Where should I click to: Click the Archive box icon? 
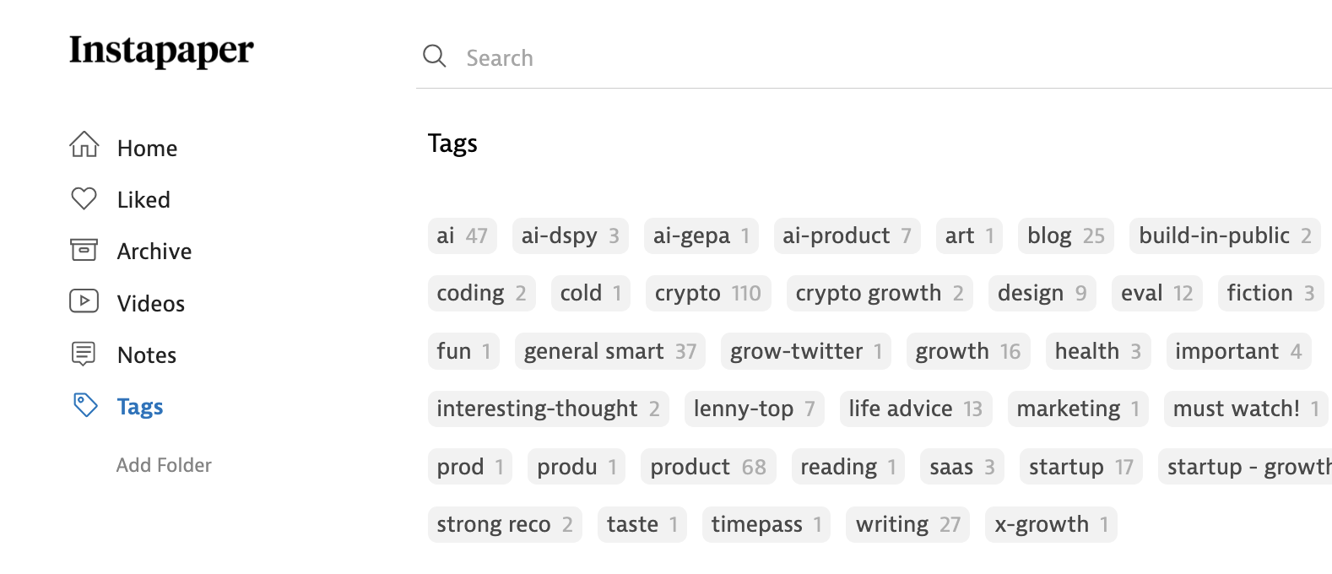[x=84, y=250]
